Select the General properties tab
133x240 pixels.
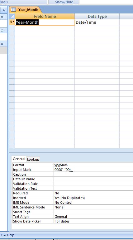pyautogui.click(x=19, y=159)
